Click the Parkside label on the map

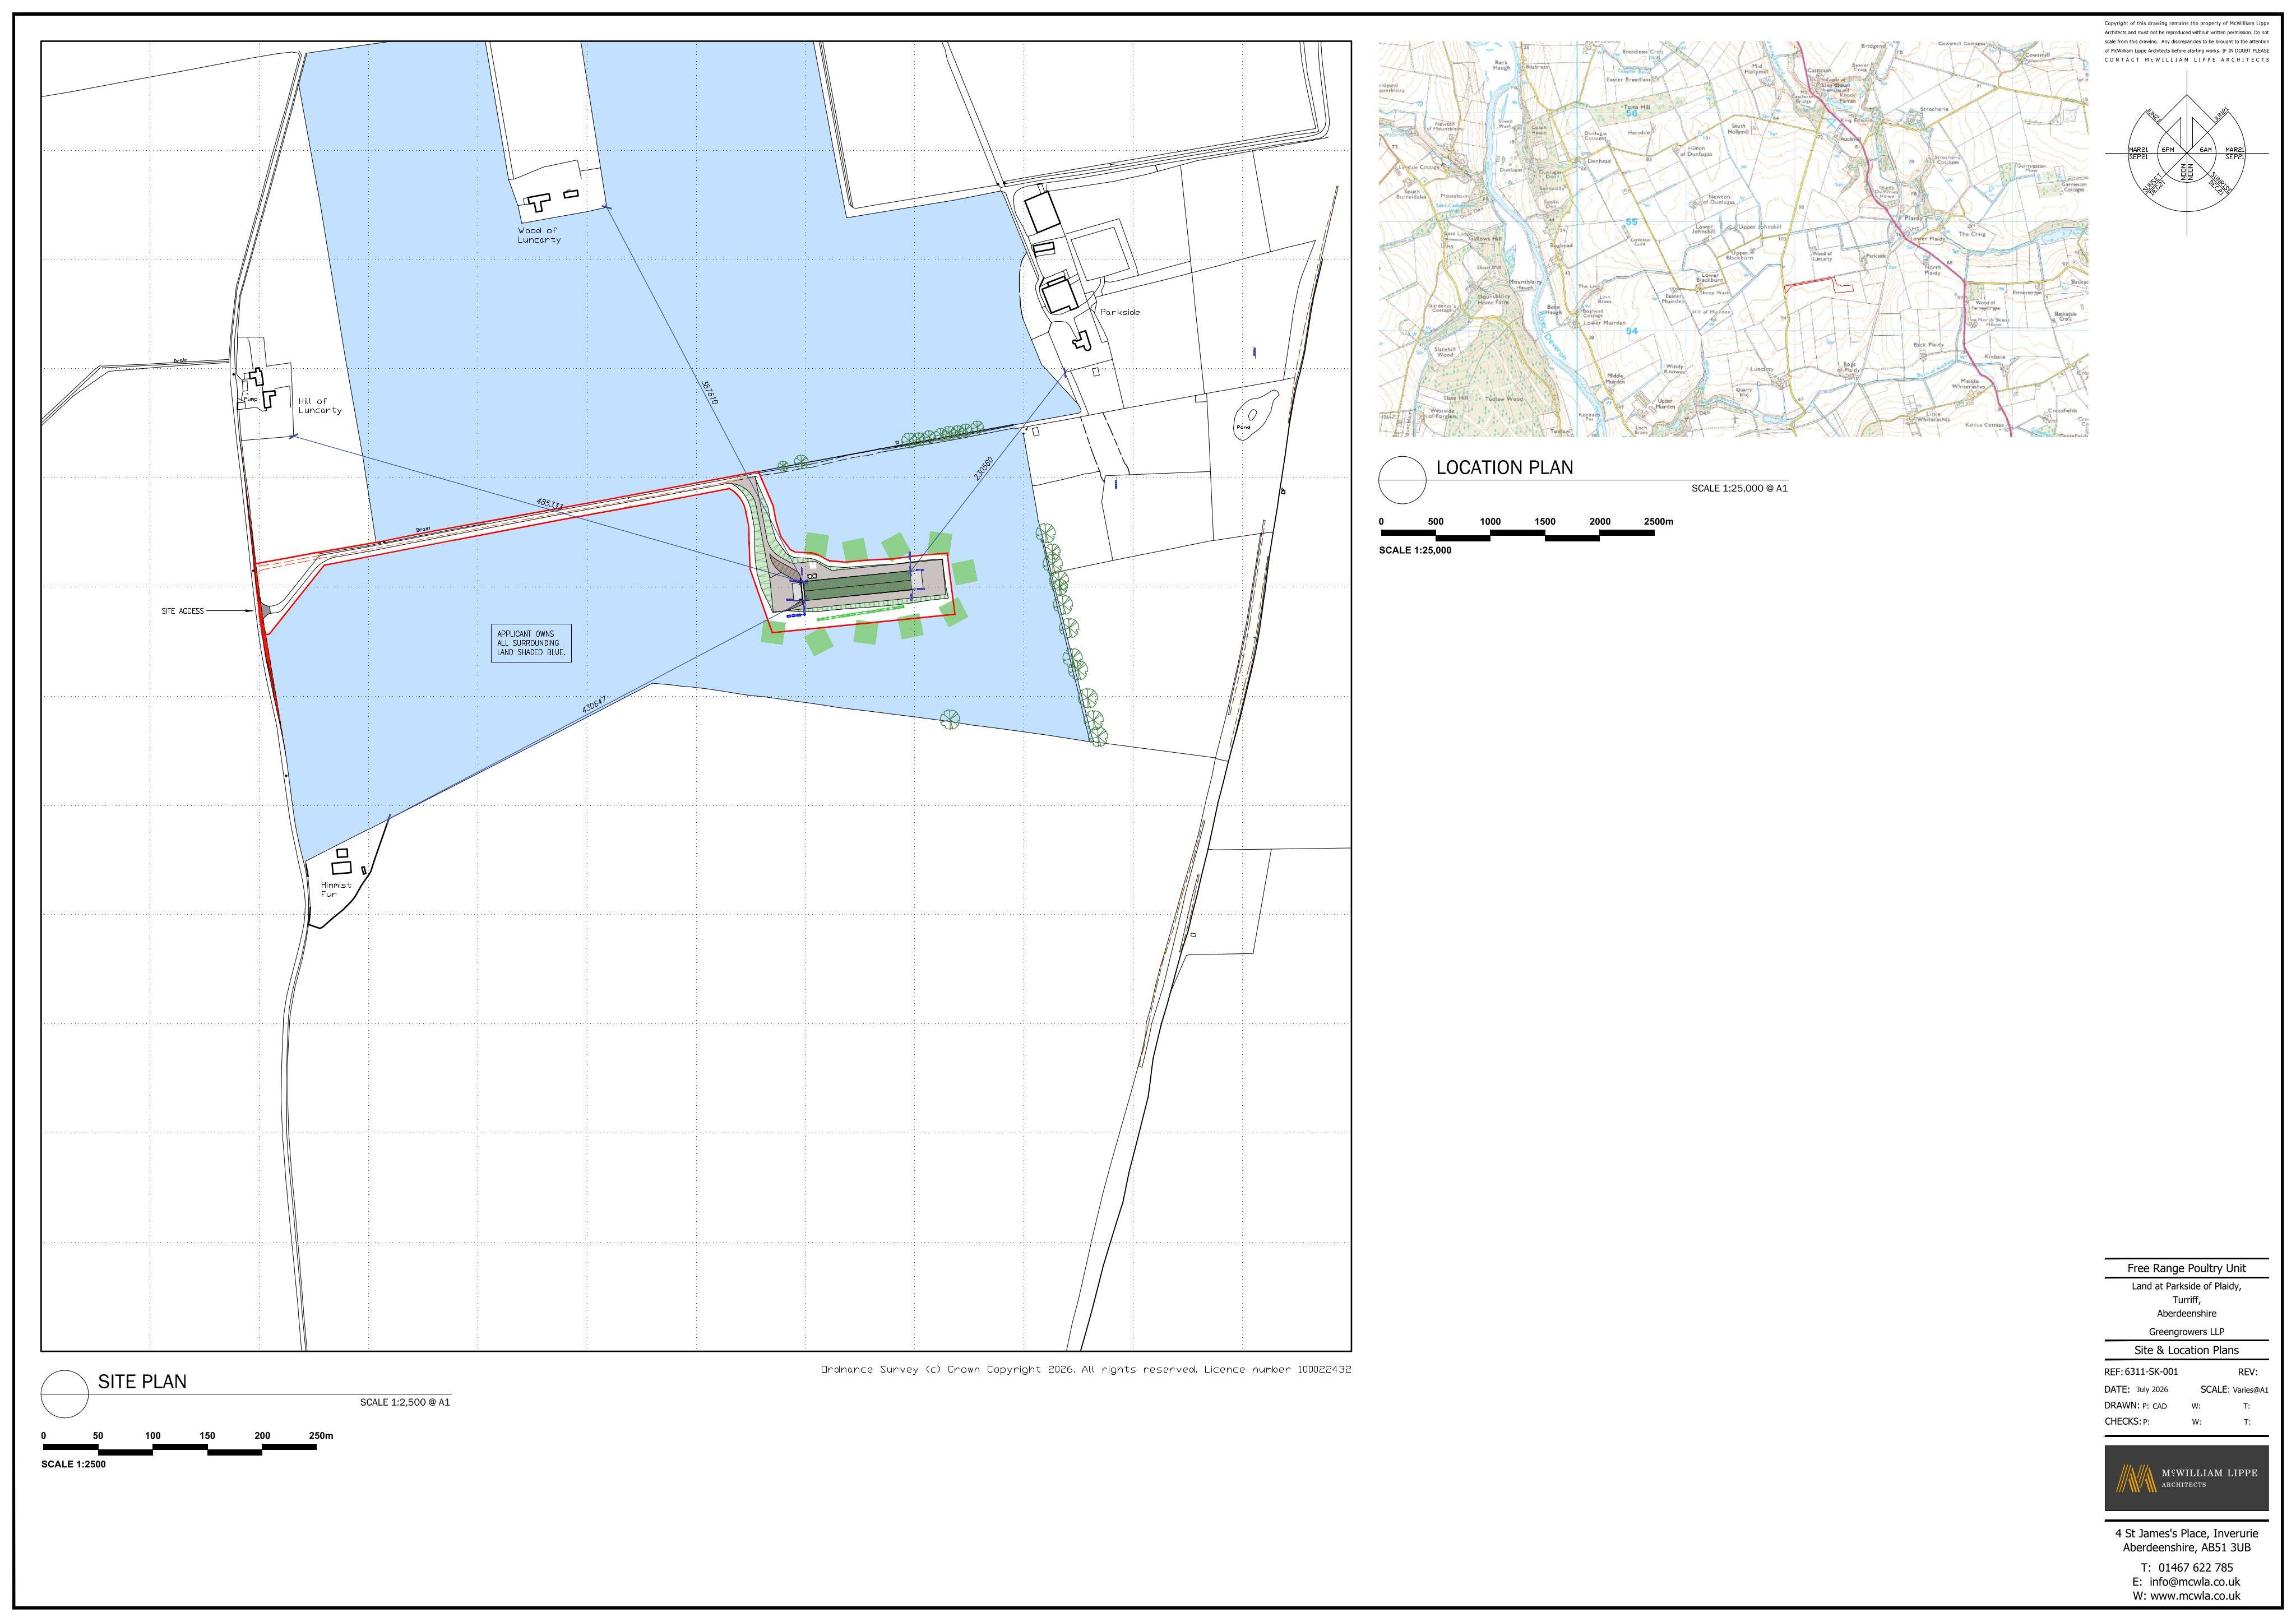1120,312
